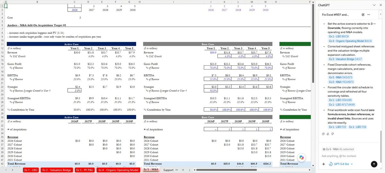Image resolution: width=385 pixels, height=173 pixels.
Task: Open the hidden sheet tabs ellipsis menu
Action: tap(176, 170)
